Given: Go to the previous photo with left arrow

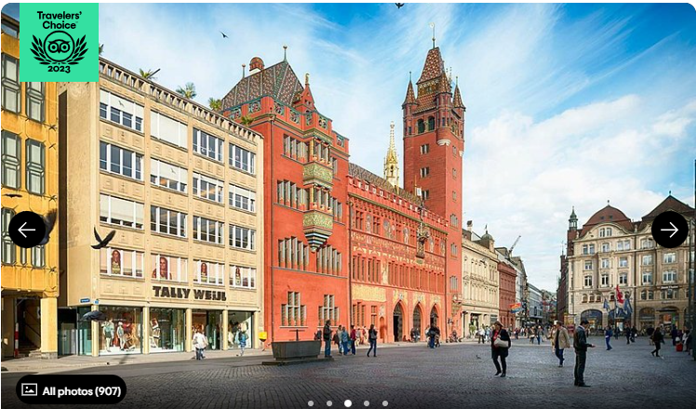Looking at the screenshot, I should click(x=27, y=230).
